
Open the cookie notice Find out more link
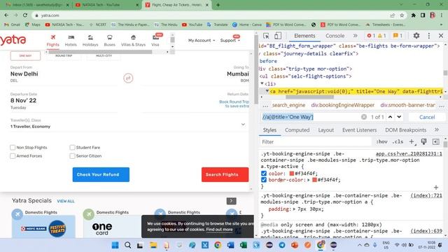coord(219,230)
